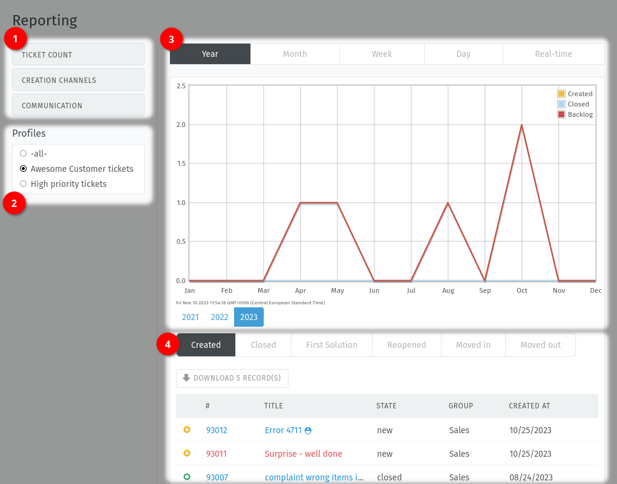Select Awesome Customer tickets profile

pyautogui.click(x=23, y=169)
